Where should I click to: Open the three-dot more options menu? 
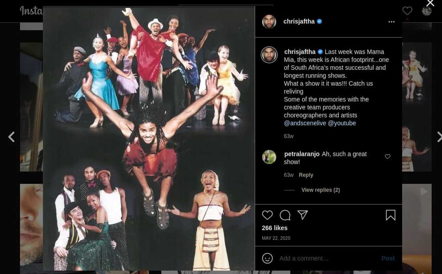391,22
